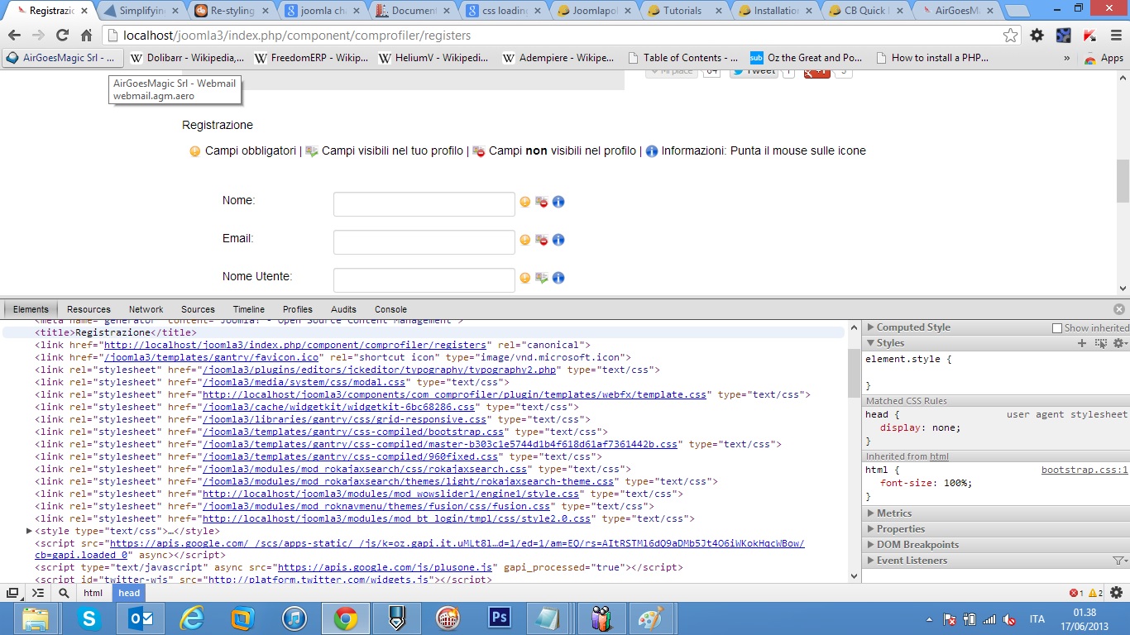Viewport: 1130px width, 635px height.
Task: Open the Console panel
Action: pyautogui.click(x=390, y=309)
